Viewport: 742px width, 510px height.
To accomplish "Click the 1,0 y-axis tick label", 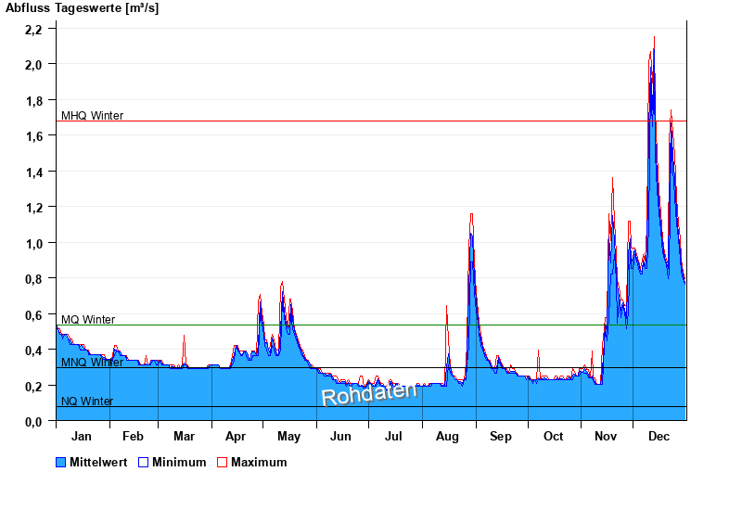I will tap(33, 243).
